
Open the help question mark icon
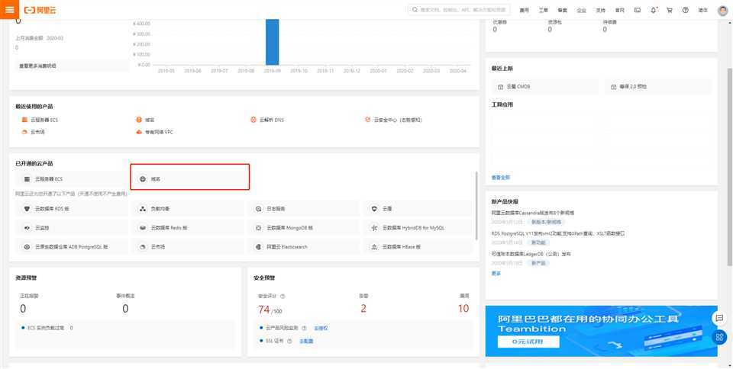pos(686,10)
